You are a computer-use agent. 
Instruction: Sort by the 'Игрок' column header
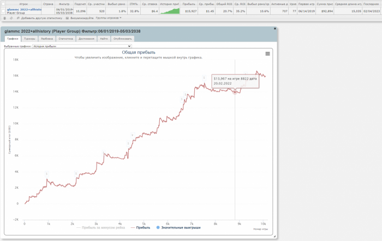click(x=23, y=4)
